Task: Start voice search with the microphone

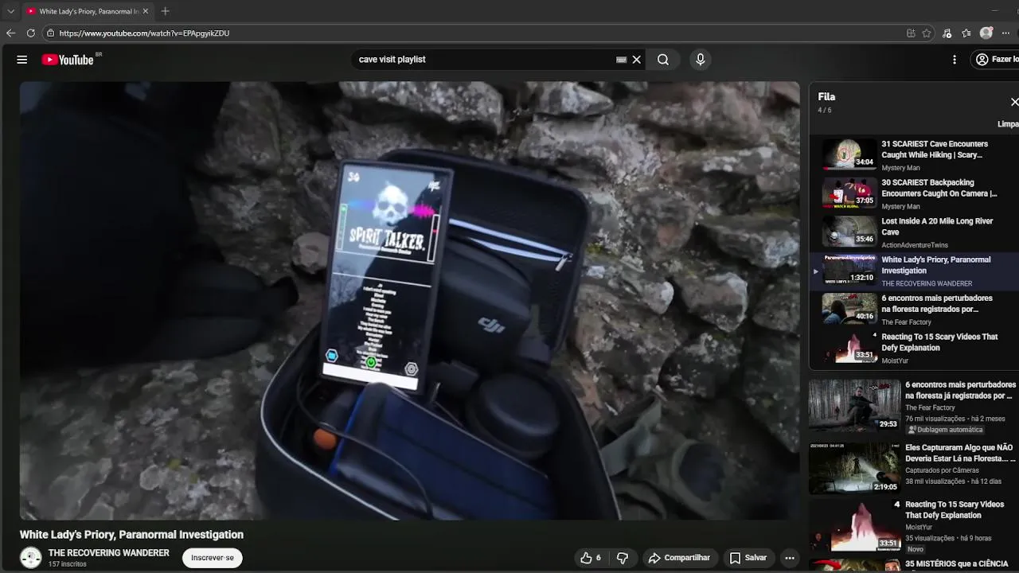Action: pyautogui.click(x=701, y=60)
